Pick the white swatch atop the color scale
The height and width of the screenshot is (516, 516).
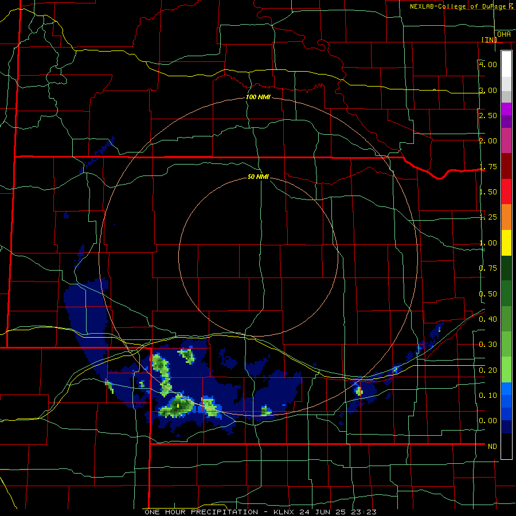pos(506,64)
